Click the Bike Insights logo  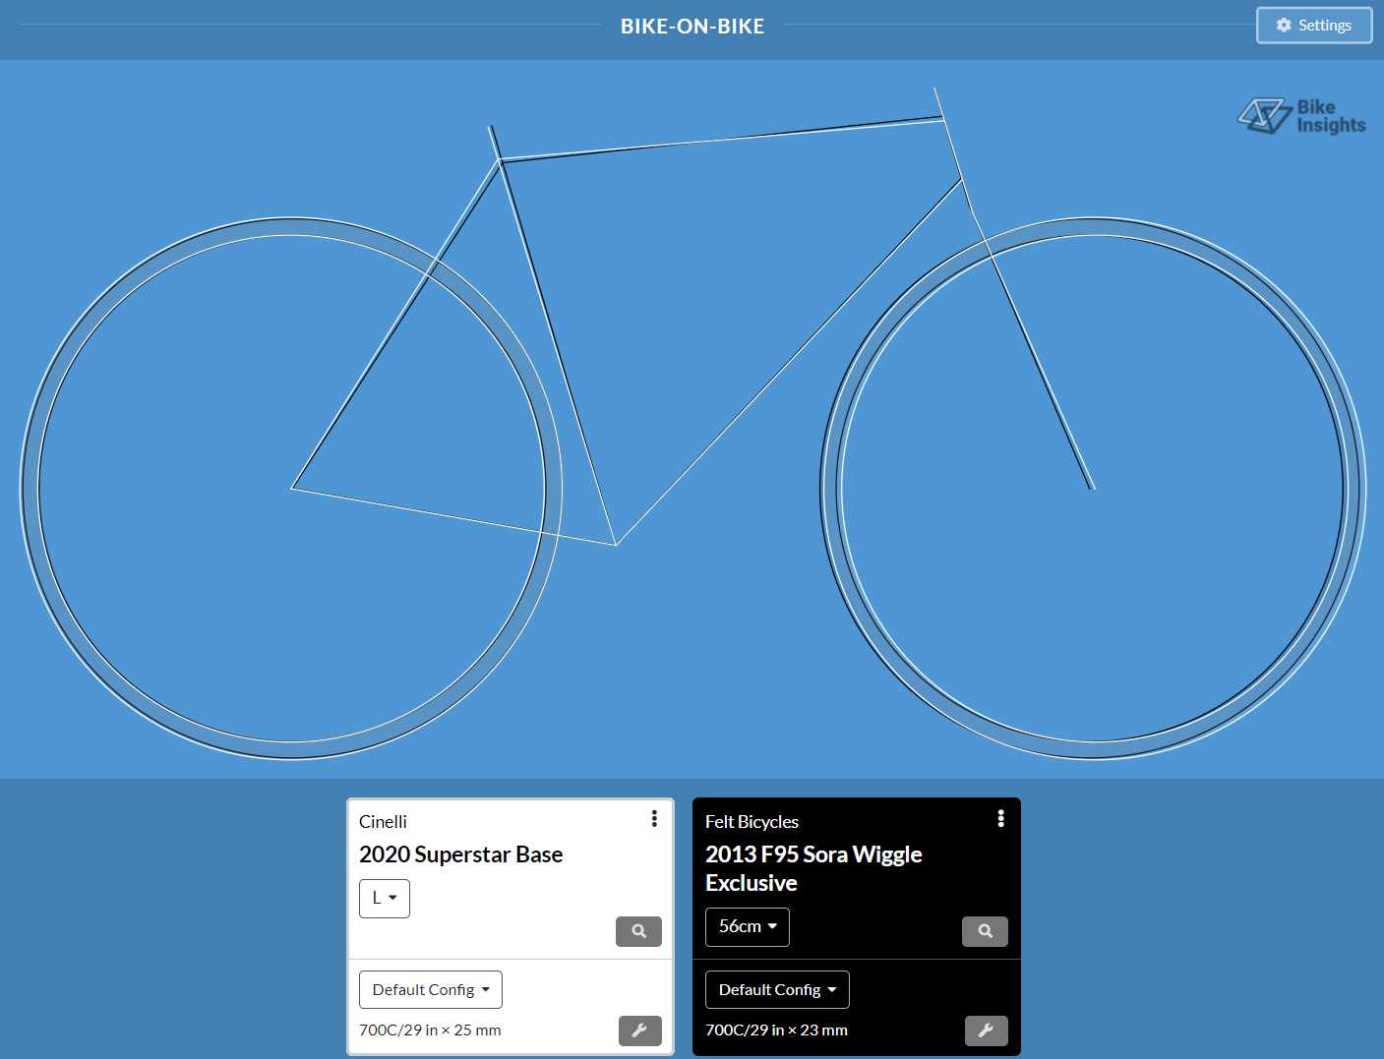tap(1301, 116)
